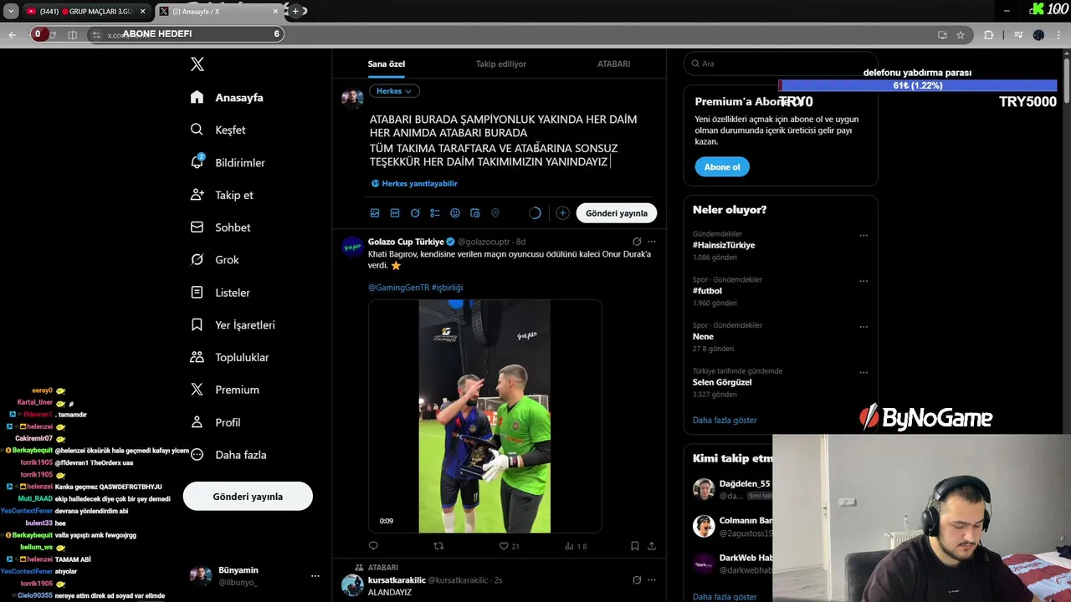Open more options on Golazo Cup post

coord(652,242)
